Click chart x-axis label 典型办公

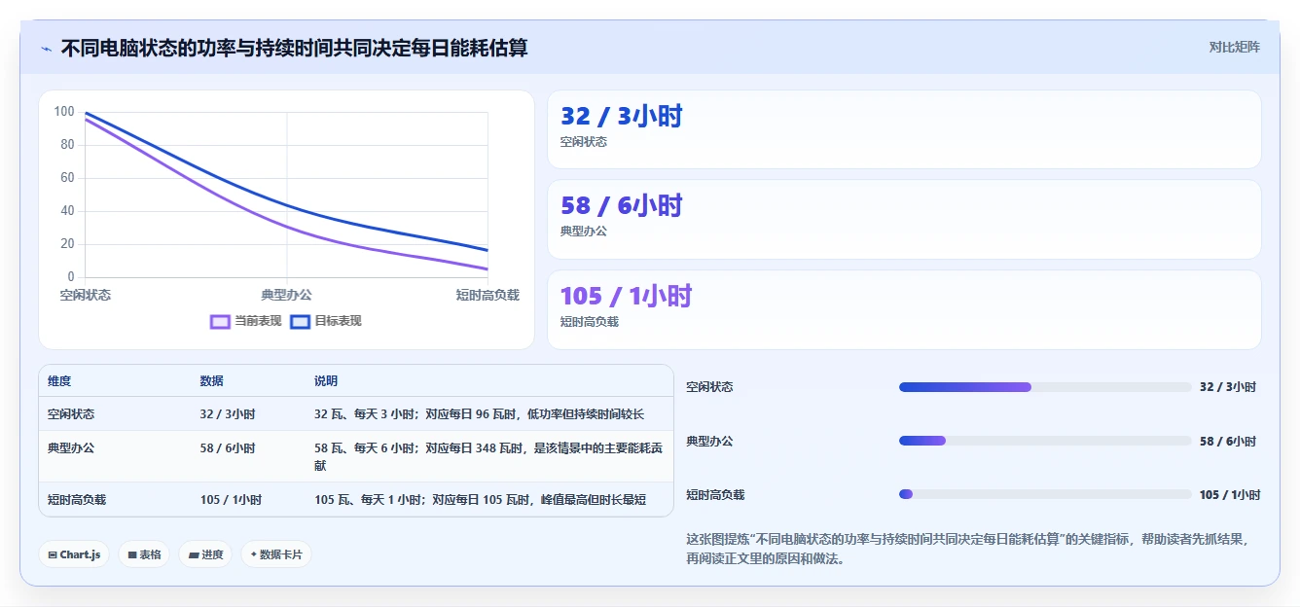tap(287, 295)
